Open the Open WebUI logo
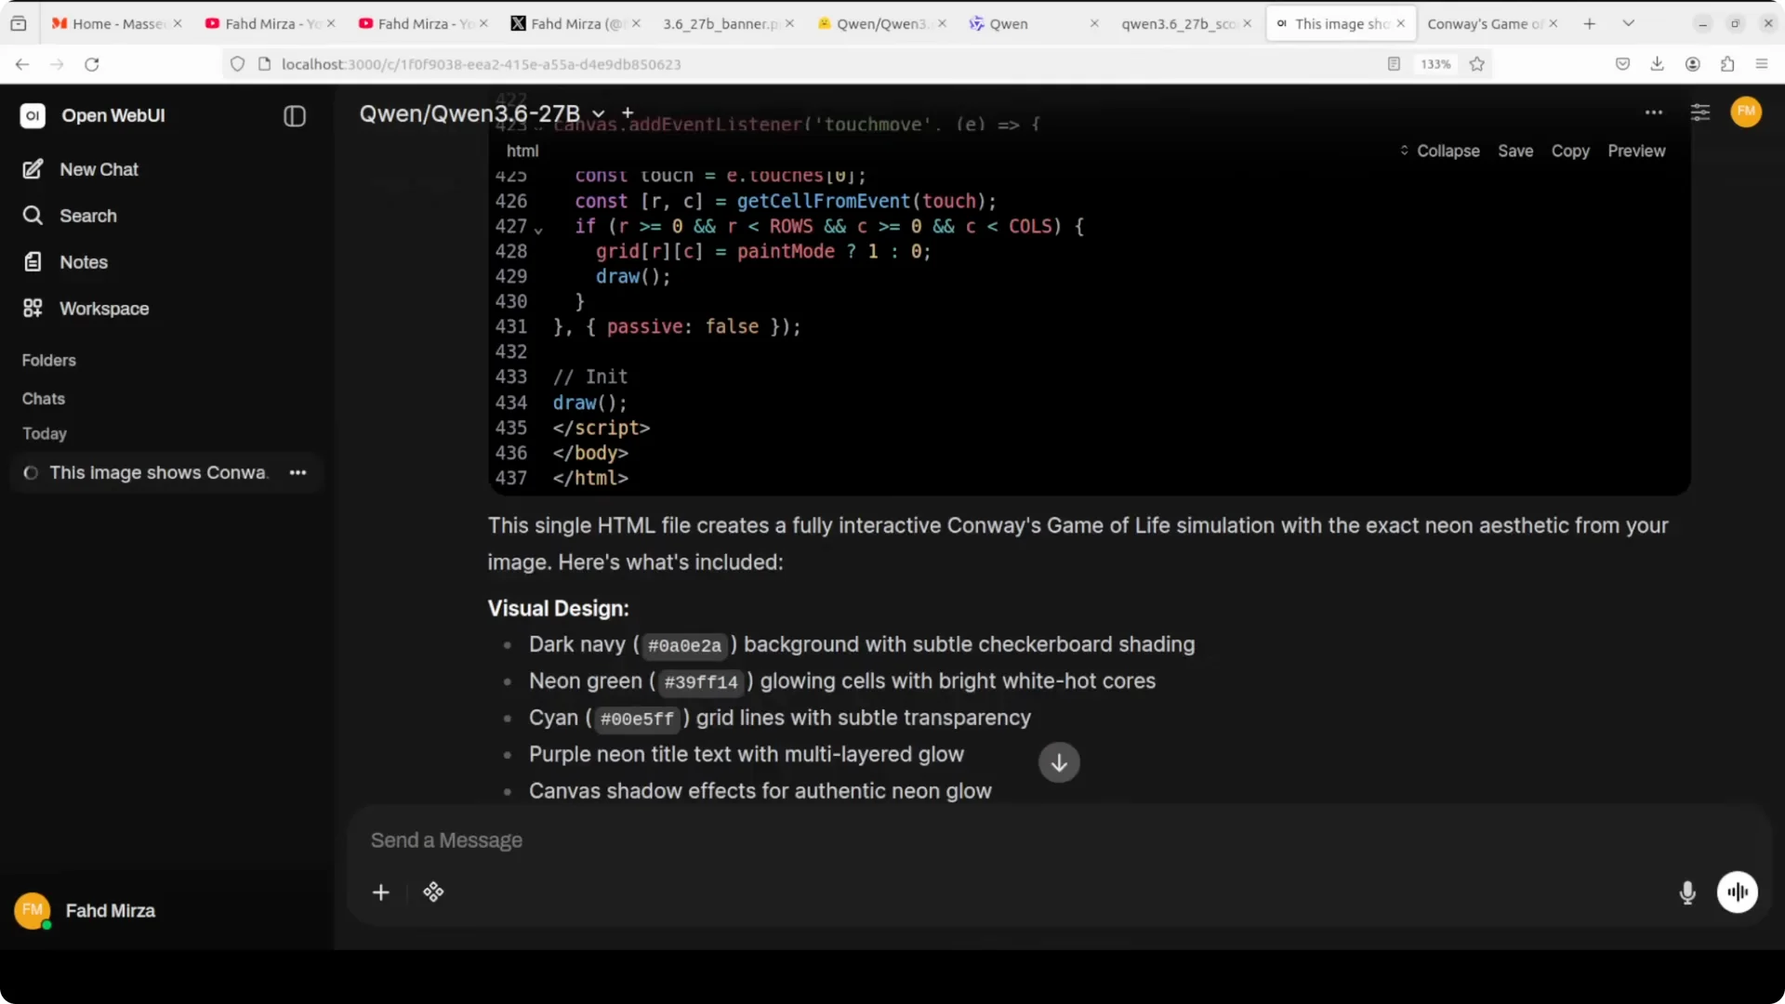1785x1004 pixels. pos(33,115)
